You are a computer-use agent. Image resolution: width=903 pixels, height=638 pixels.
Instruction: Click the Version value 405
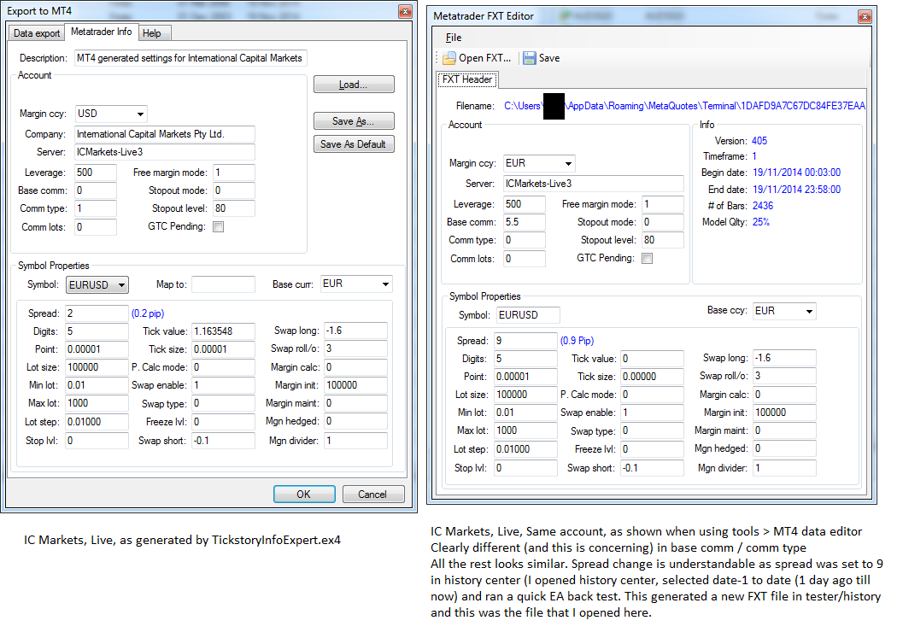pyautogui.click(x=759, y=141)
